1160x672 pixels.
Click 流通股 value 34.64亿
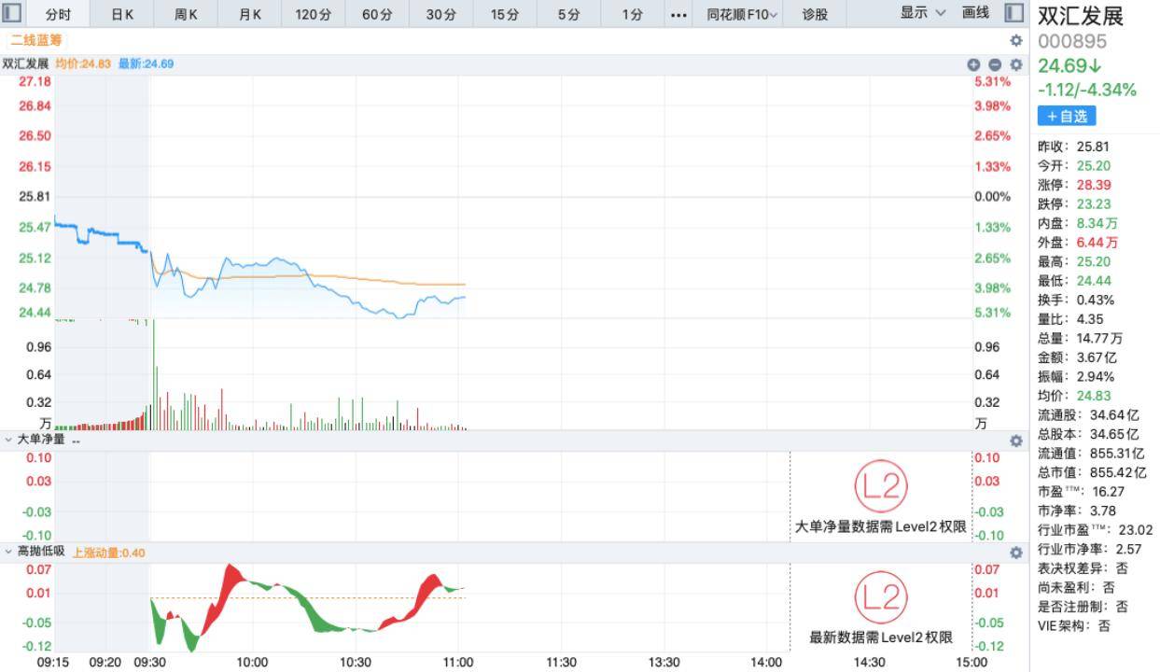point(1113,414)
